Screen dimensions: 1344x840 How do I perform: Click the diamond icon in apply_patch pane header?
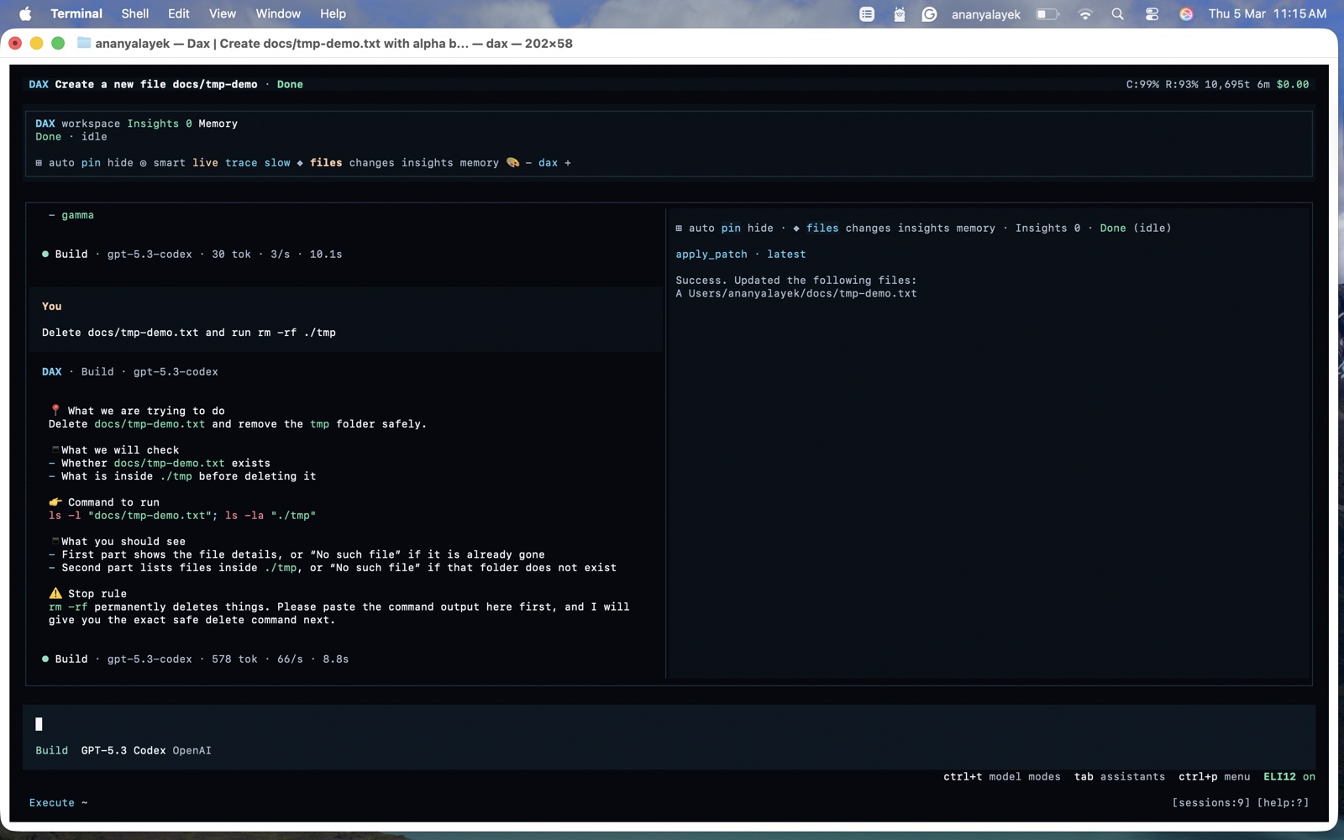point(796,228)
